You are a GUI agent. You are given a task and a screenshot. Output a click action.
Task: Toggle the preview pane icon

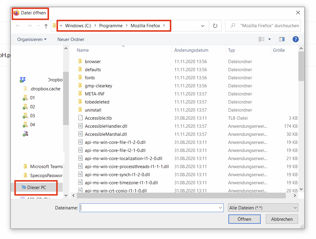tap(282, 39)
